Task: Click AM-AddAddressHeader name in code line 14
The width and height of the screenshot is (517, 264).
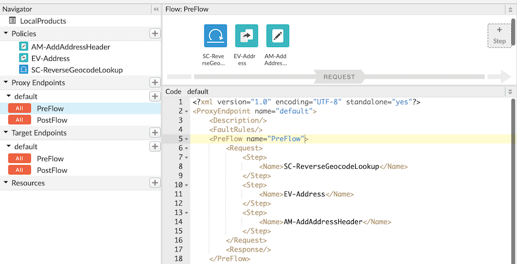Action: [x=323, y=222]
